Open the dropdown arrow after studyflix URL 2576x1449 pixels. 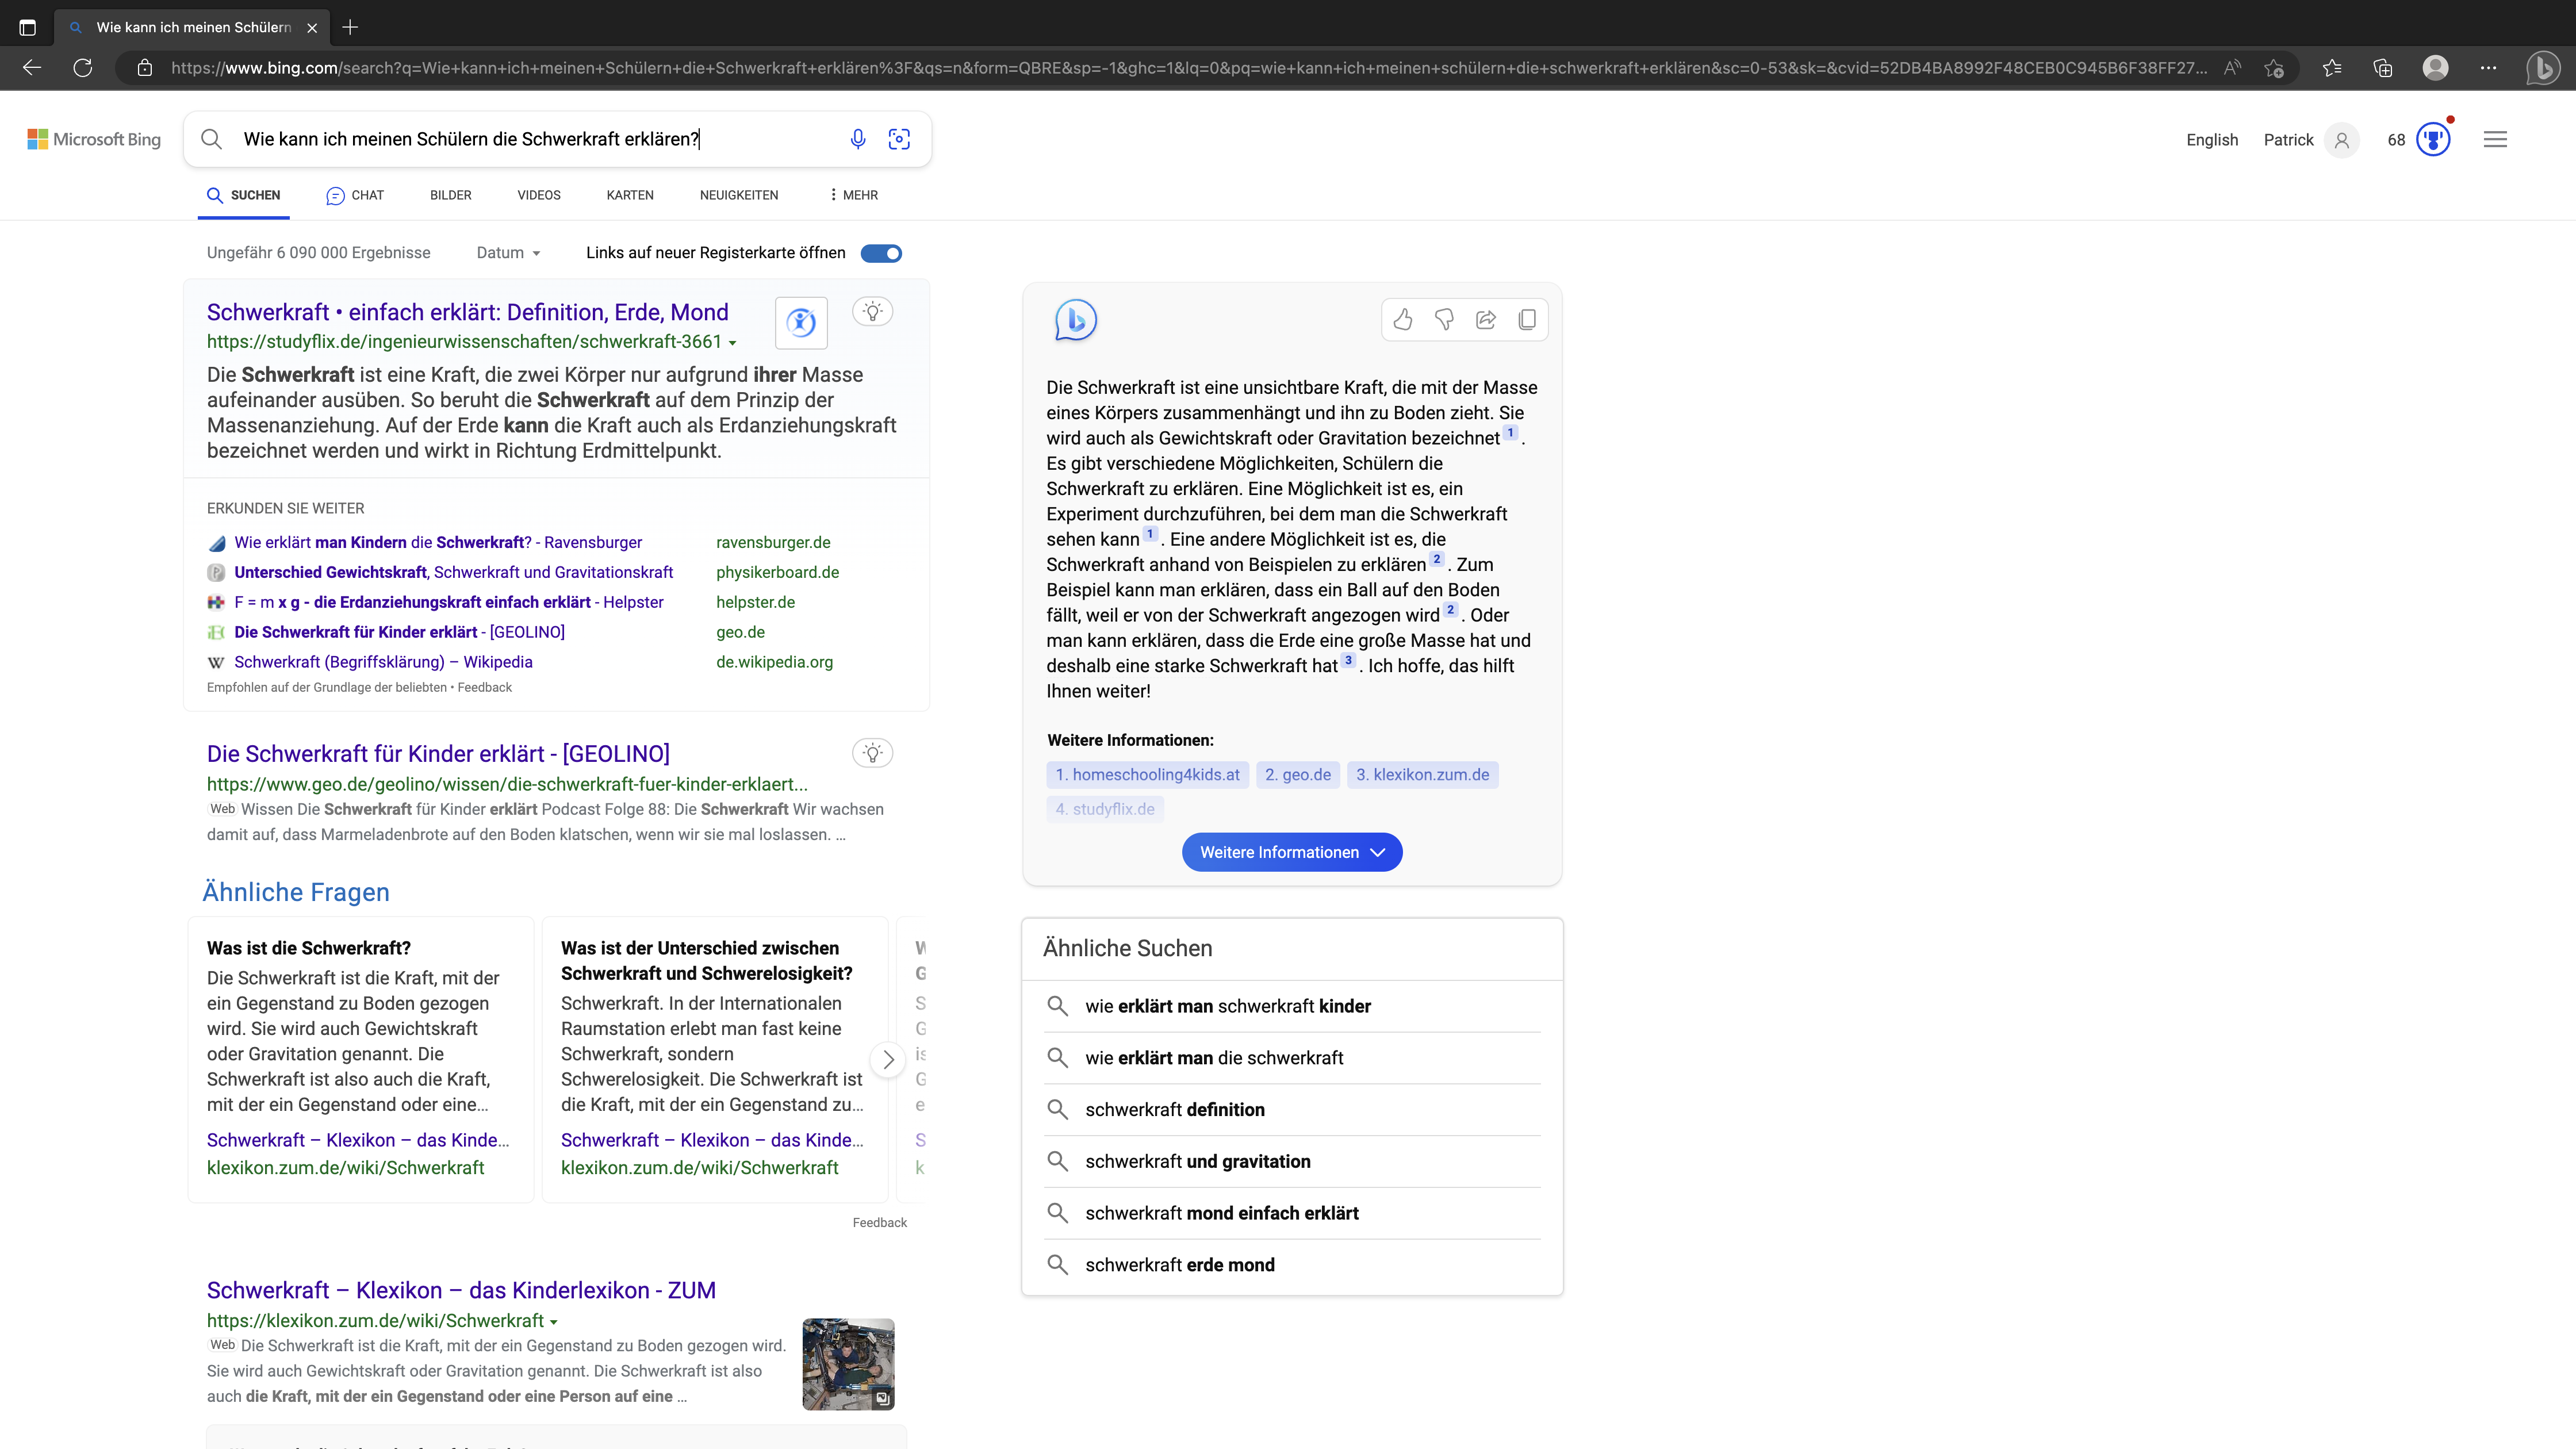[733, 343]
